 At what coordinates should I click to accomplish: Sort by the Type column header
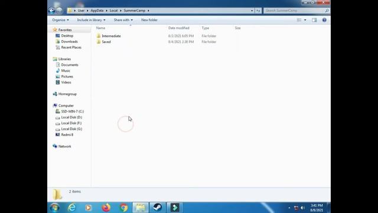206,28
